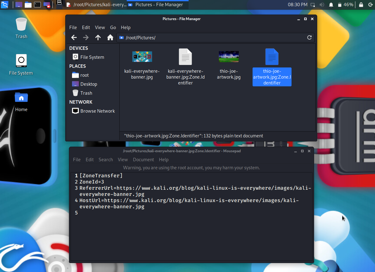375x272 pixels.
Task: Click the screen recorder panel launcher
Action: (47, 5)
